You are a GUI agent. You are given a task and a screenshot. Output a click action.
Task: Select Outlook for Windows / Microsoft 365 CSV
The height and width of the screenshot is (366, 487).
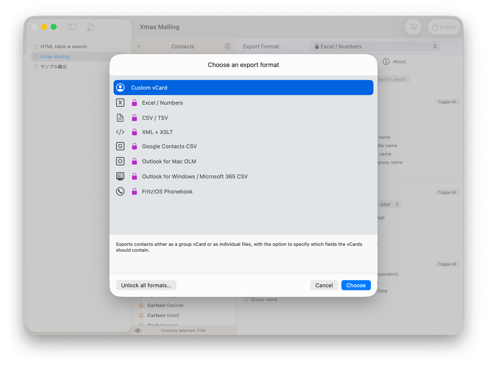tap(243, 176)
